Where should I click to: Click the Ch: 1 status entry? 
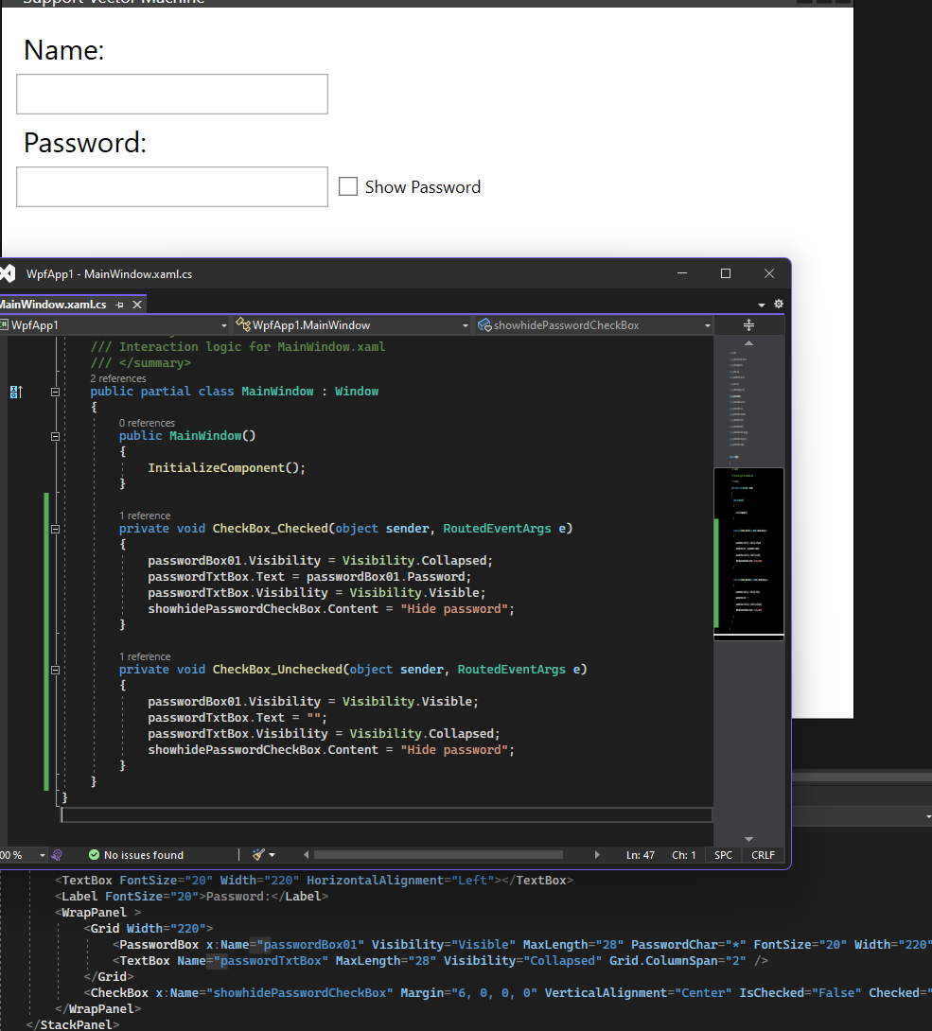tap(683, 855)
